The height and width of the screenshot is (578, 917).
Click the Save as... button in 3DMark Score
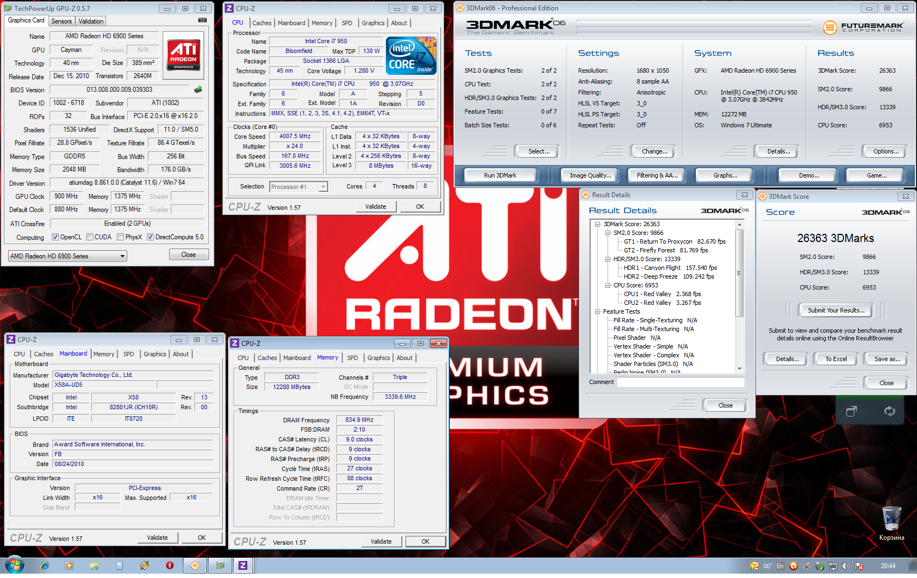tap(887, 359)
